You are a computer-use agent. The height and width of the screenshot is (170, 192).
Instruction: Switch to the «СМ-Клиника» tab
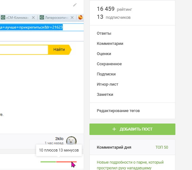pos(17,17)
